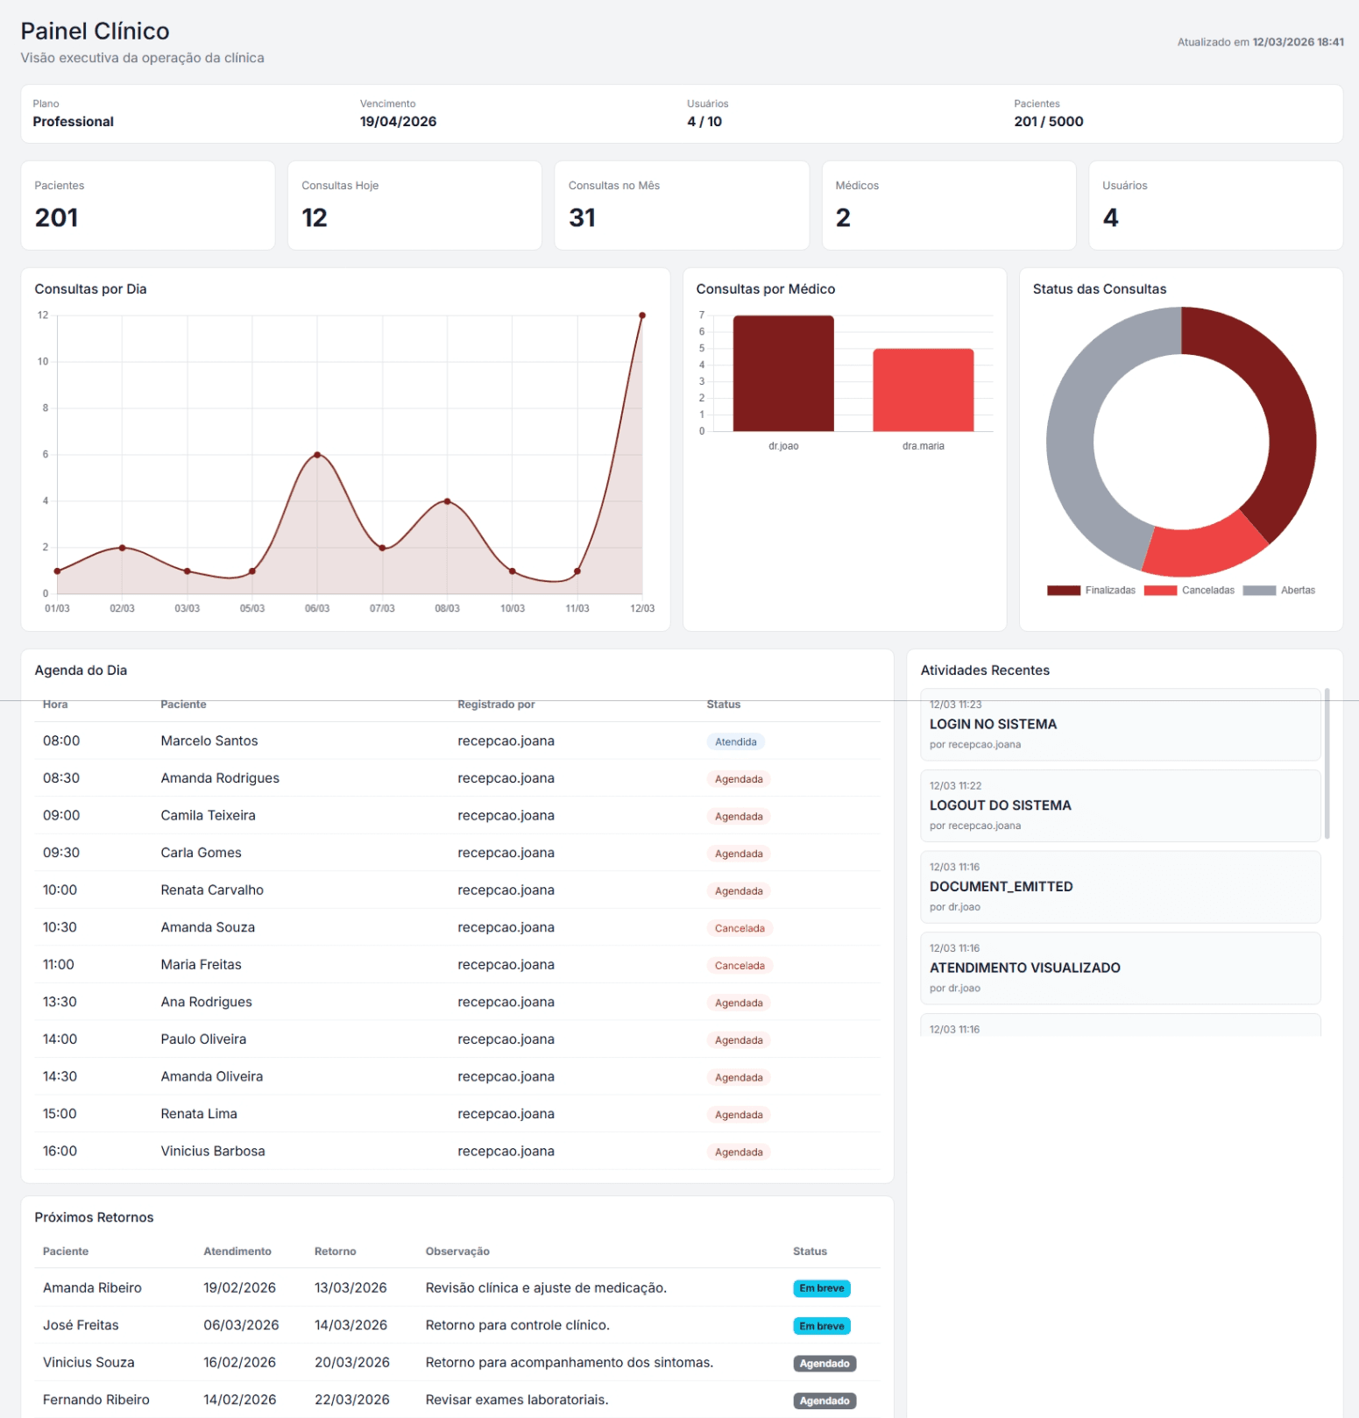
Task: Click Cancelada badge for Amanda Souza
Action: click(x=739, y=929)
